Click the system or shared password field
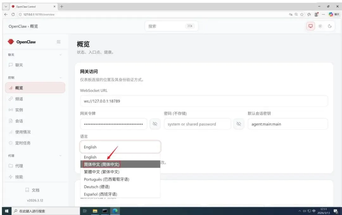The image size is (342, 215). tap(197, 124)
